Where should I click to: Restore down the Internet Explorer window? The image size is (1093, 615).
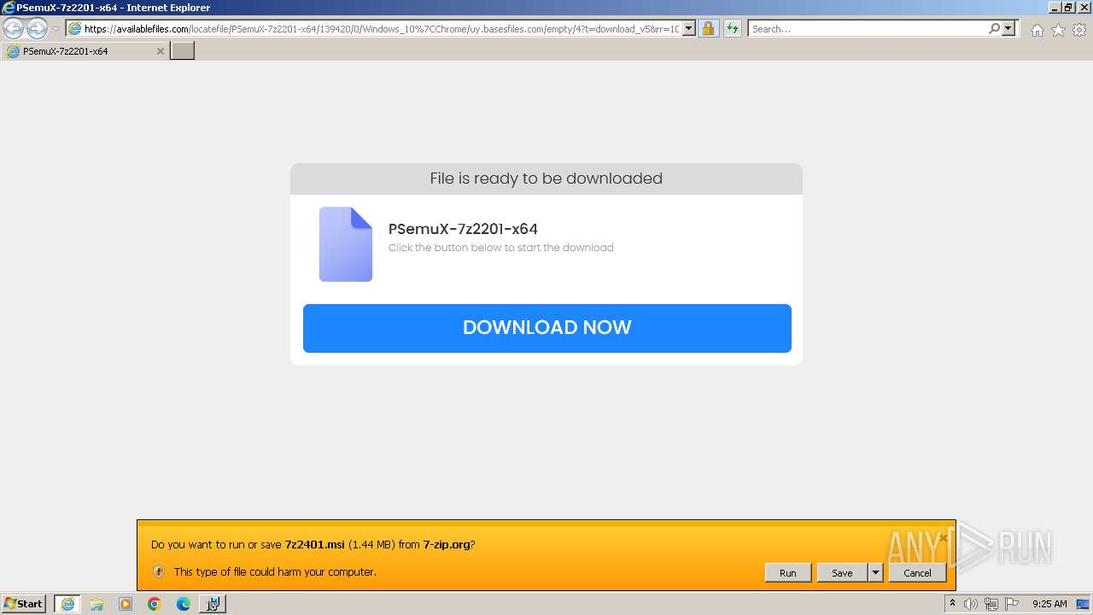pyautogui.click(x=1068, y=8)
